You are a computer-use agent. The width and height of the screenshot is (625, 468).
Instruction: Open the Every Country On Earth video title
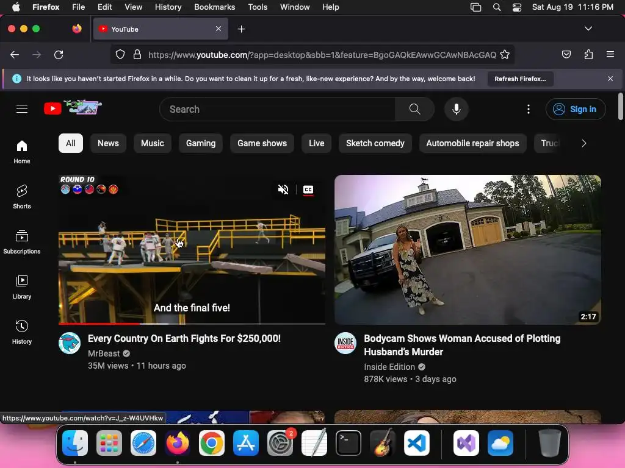[x=184, y=339]
